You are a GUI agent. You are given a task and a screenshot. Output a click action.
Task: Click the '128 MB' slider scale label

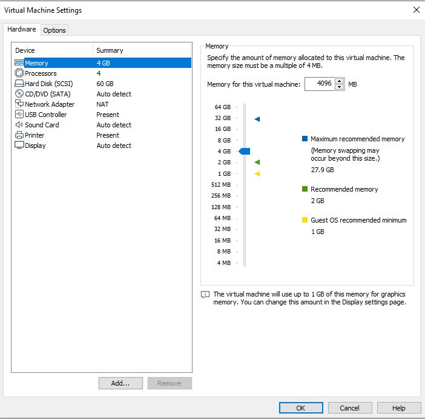[221, 207]
